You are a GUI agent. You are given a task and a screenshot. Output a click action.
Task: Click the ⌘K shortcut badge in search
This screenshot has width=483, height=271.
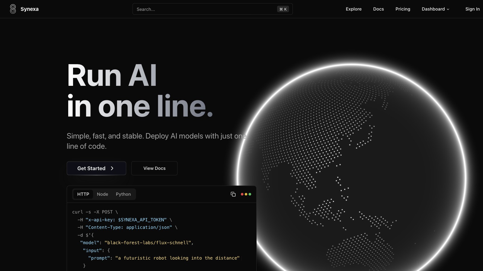[283, 9]
